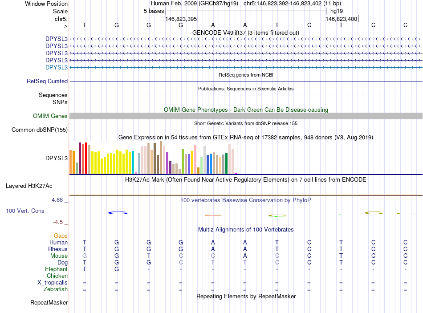Click the 5 bases scale label
Image resolution: width=423 pixels, height=313 pixels.
[x=154, y=11]
